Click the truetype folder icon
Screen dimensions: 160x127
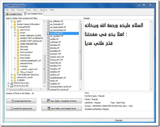18,66
